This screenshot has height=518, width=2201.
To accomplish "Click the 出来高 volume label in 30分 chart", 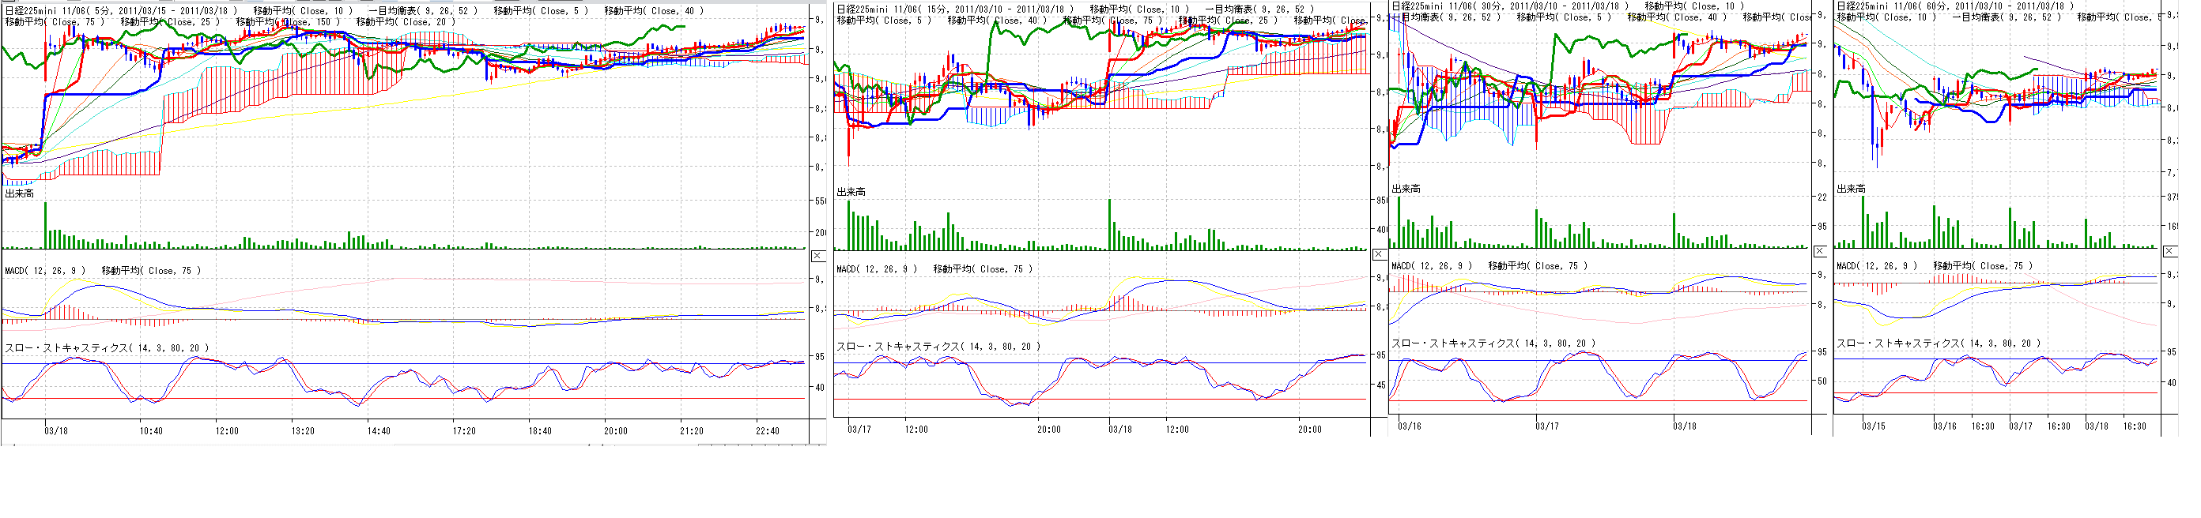I will [1406, 189].
